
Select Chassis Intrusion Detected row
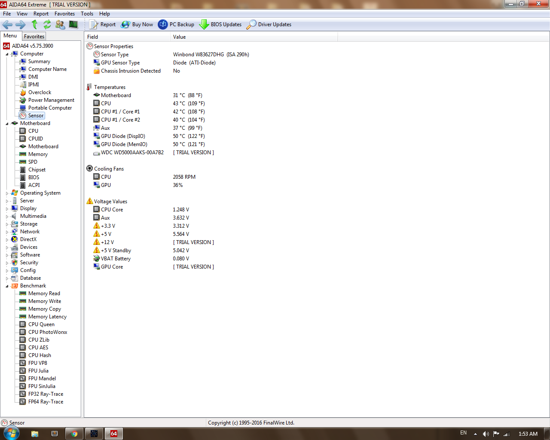coord(131,71)
